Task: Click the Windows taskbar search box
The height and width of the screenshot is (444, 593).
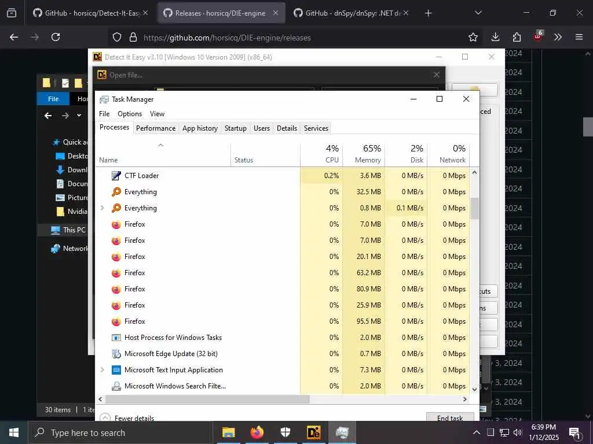Action: point(120,432)
